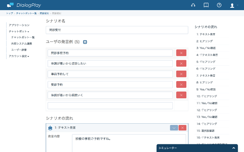The height and width of the screenshot is (152, 244).
Task: Open ユーザー辞書 in sidebar
Action: tap(19, 50)
